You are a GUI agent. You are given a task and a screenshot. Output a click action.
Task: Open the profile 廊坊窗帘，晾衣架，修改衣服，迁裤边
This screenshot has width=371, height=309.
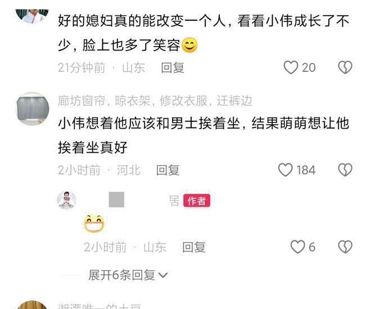point(155,101)
